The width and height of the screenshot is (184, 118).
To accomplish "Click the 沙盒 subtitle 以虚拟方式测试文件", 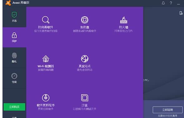I will [x=84, y=109].
